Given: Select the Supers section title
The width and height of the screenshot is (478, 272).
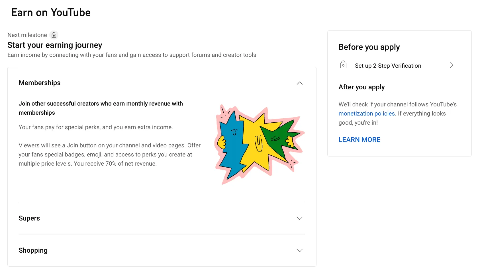Looking at the screenshot, I should coord(29,218).
